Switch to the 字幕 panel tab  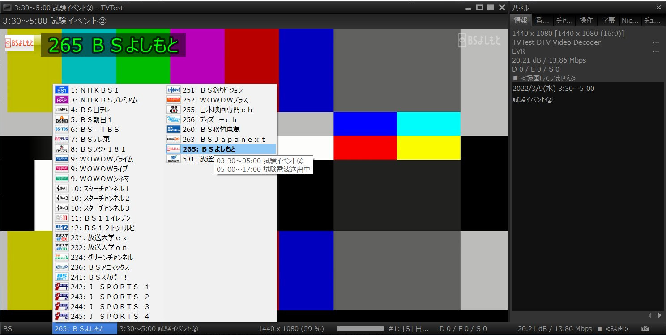point(608,21)
